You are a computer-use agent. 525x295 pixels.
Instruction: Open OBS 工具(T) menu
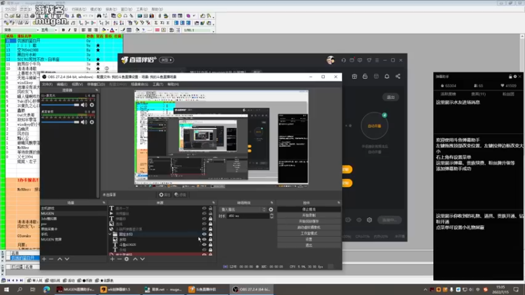(157, 85)
